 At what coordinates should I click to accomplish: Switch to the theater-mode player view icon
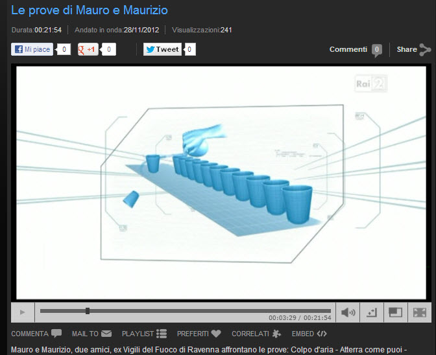[395, 312]
